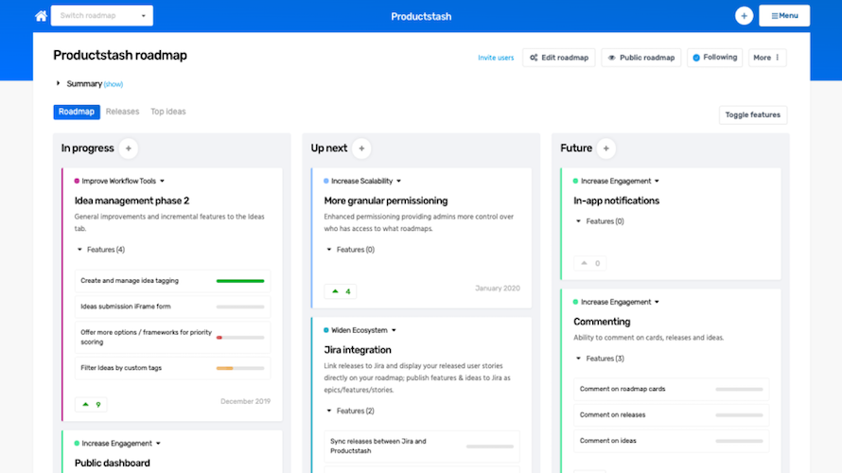The width and height of the screenshot is (842, 473).
Task: Open Jira integration card title
Action: pos(358,350)
